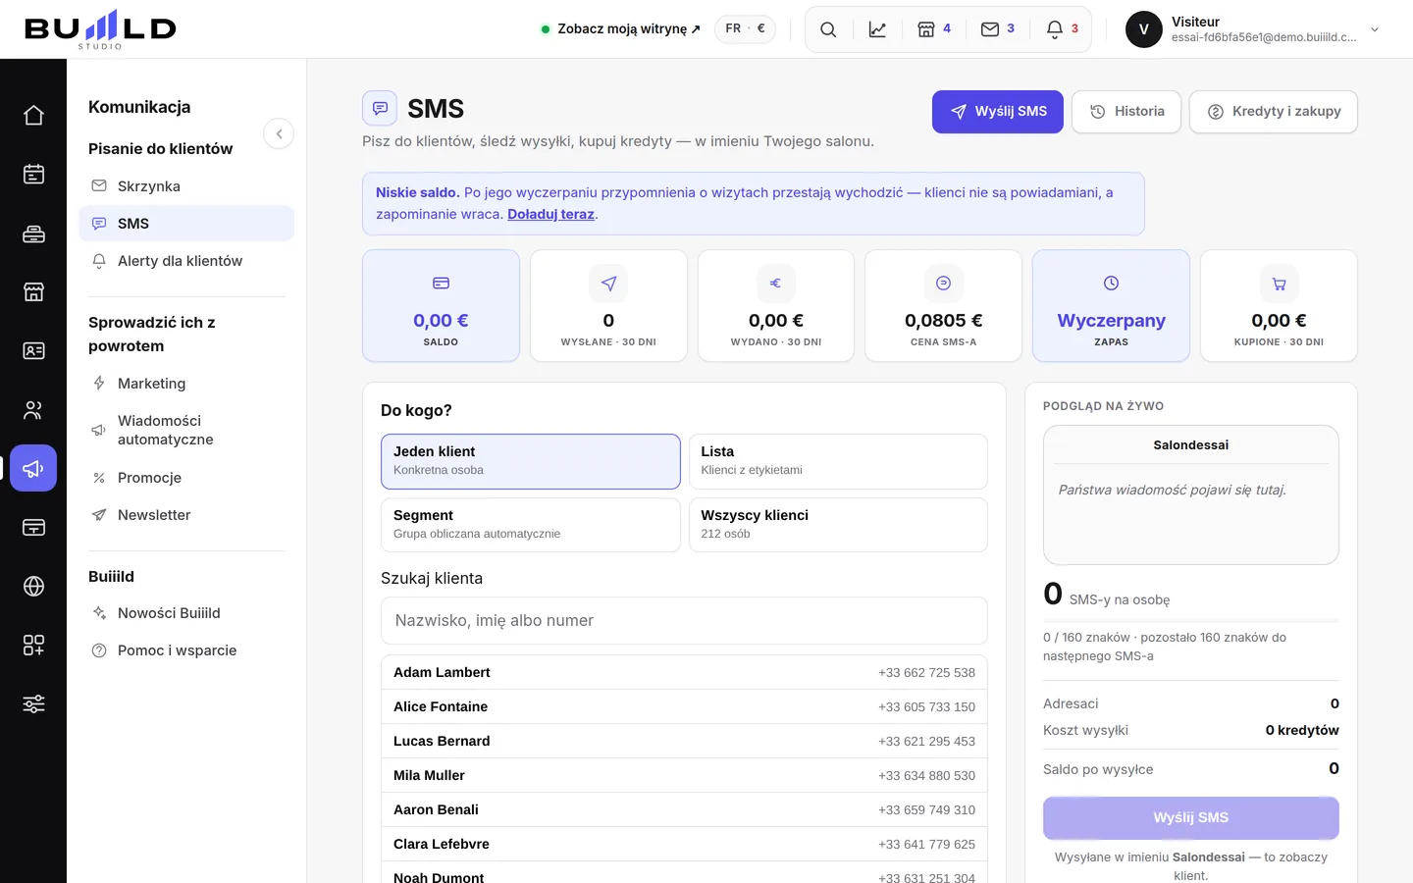Open the ID card icon in left rail
1413x883 pixels.
click(x=33, y=350)
